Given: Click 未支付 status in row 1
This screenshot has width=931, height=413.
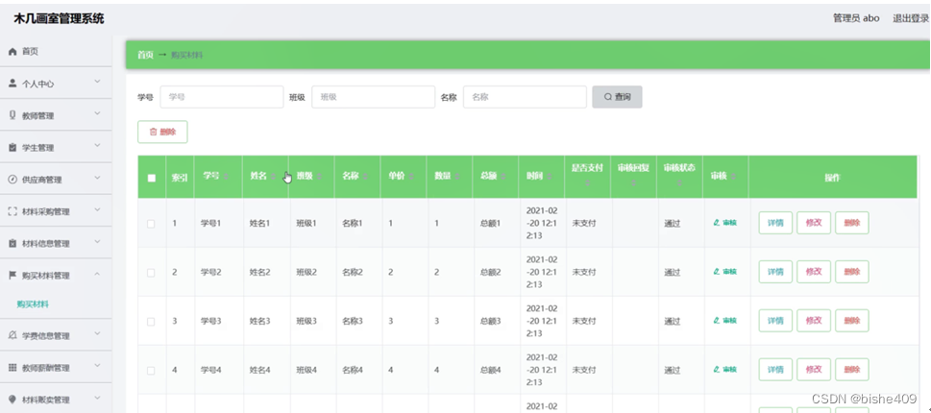Looking at the screenshot, I should (583, 223).
